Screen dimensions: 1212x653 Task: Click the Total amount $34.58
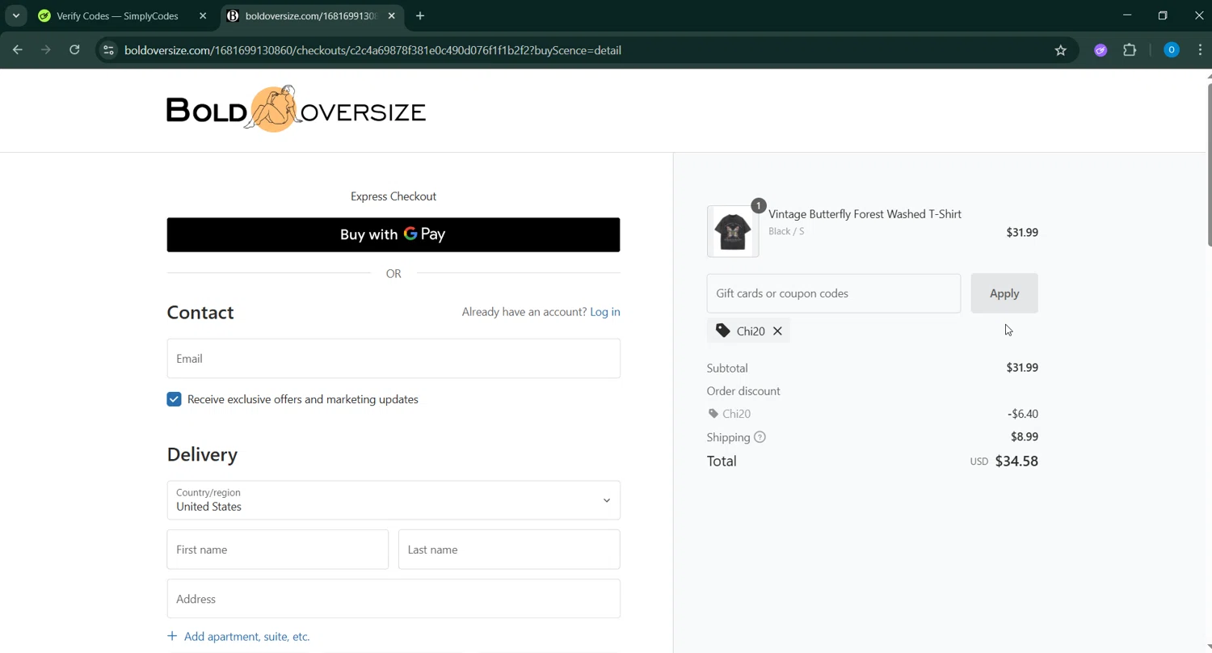[x=1016, y=461]
